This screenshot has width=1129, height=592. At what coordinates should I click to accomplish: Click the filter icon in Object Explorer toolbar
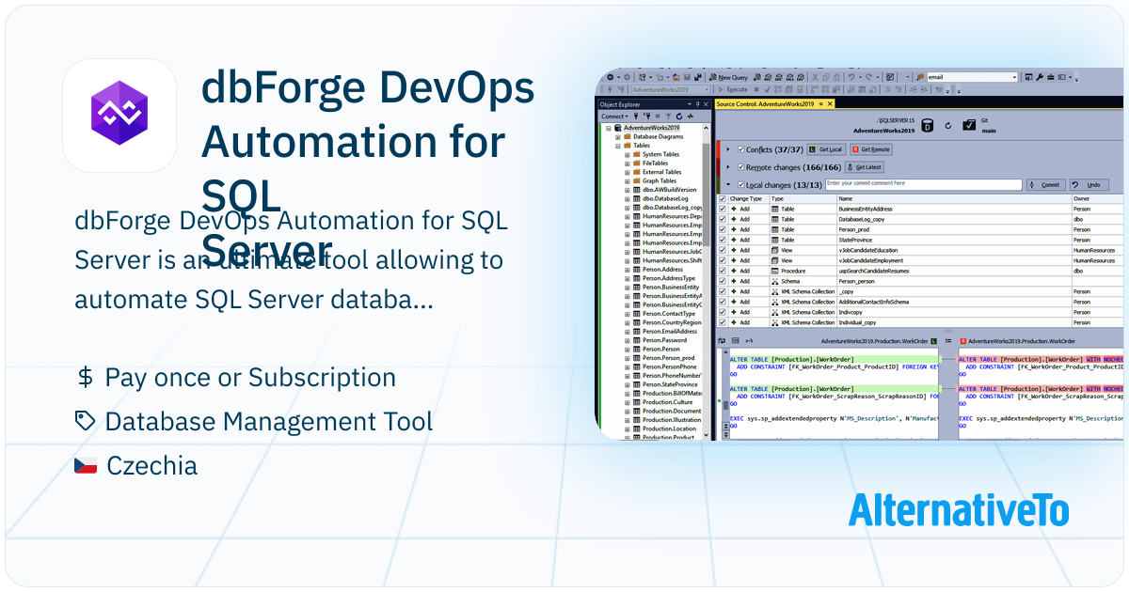coord(668,117)
